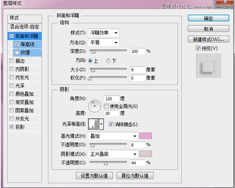Open the 样式(T) dropdown showing 浮雕效果
Image resolution: width=235 pixels, height=188 pixels.
coord(103,33)
